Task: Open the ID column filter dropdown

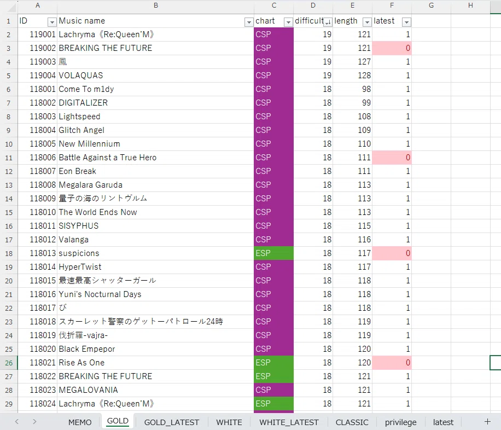Action: 52,22
